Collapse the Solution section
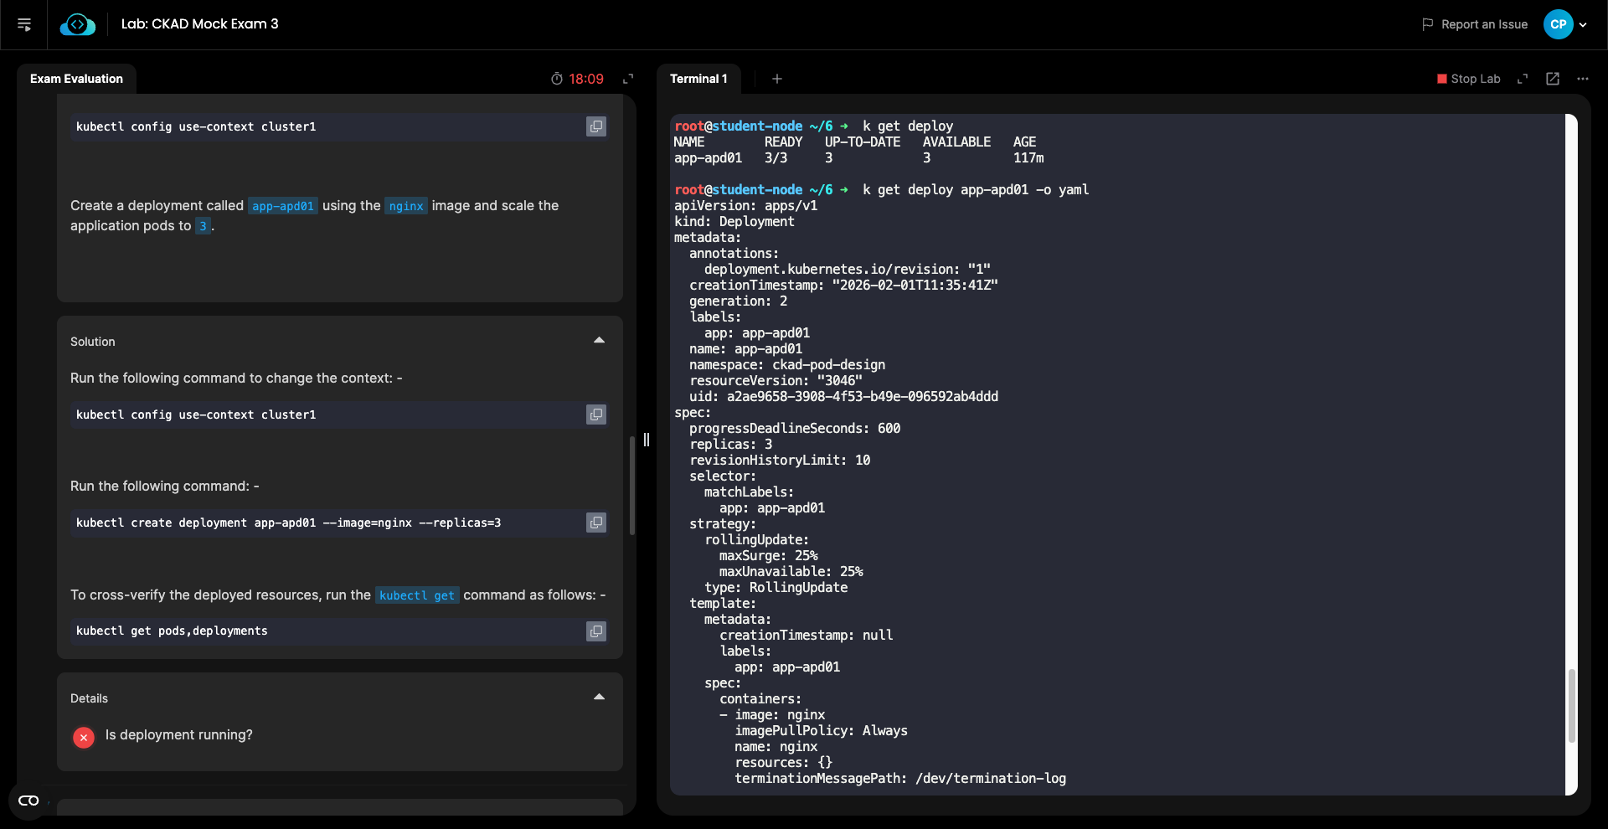The image size is (1608, 829). click(x=599, y=341)
